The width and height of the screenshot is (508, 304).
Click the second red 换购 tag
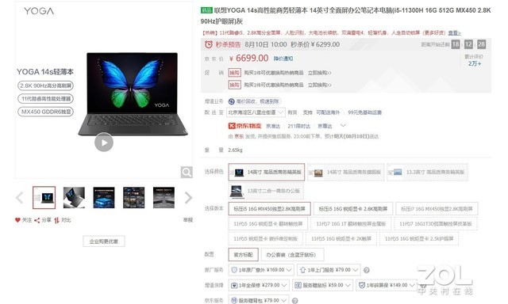pyautogui.click(x=235, y=85)
